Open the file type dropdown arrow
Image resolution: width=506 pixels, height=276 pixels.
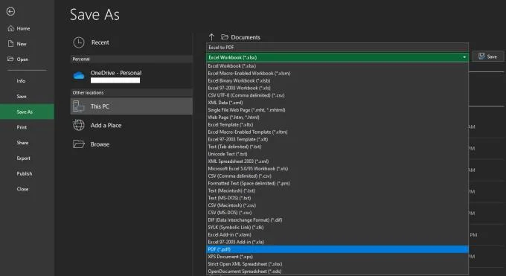464,57
